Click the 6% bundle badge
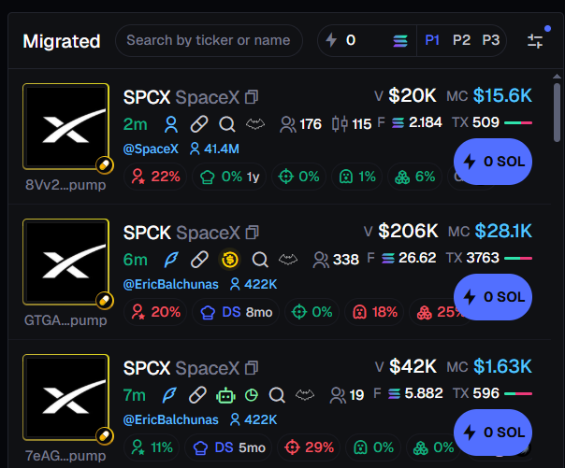The height and width of the screenshot is (468, 565). tap(414, 177)
